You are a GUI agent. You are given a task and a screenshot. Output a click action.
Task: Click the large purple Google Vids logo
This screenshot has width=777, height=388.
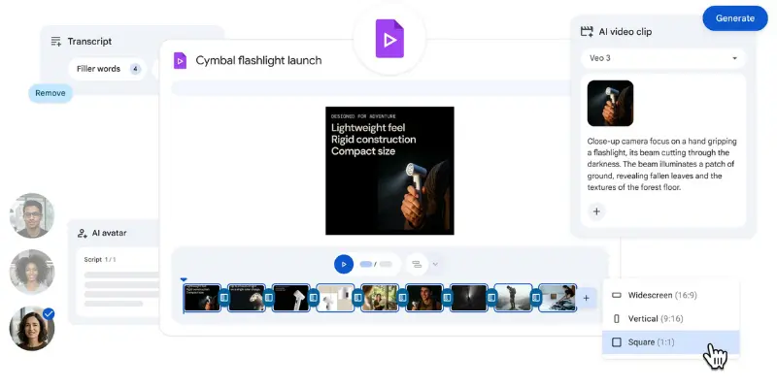click(389, 39)
